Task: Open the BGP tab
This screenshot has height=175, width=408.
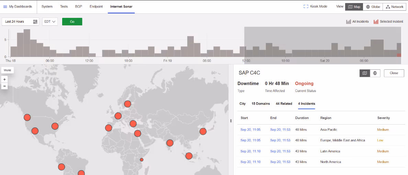Action: pyautogui.click(x=79, y=7)
